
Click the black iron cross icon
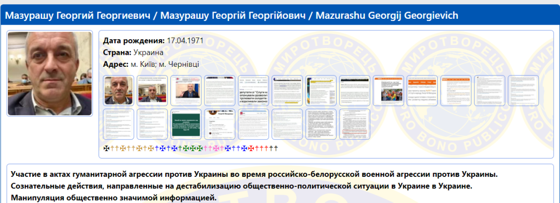click(x=106, y=148)
